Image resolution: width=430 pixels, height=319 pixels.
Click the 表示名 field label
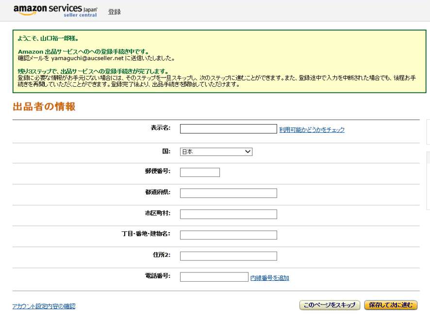coord(160,128)
